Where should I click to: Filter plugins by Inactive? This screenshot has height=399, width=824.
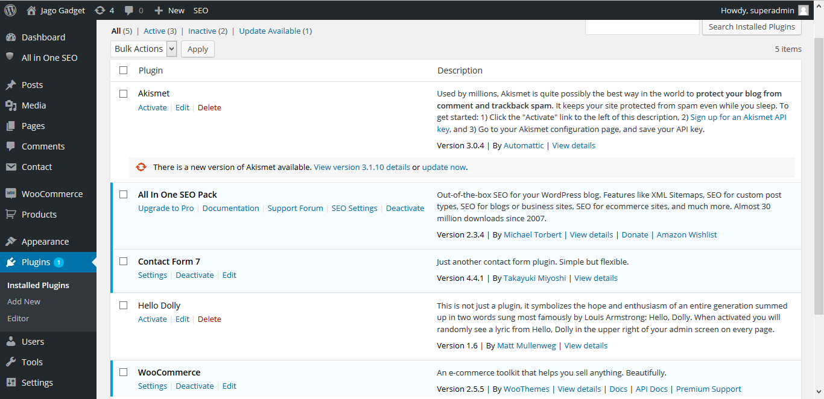tap(202, 31)
